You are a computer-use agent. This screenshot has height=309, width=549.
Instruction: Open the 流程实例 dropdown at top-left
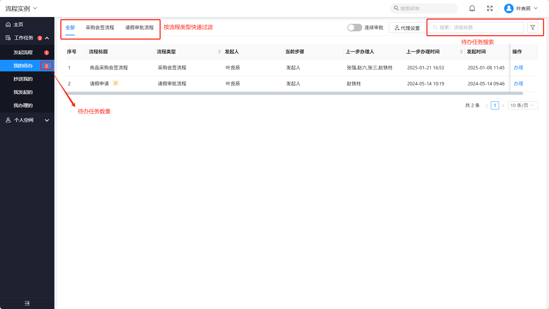21,8
